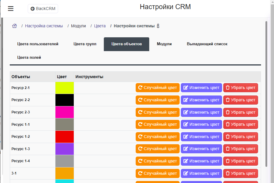Switch to Цвета полей tab
The image size is (274, 183).
pyautogui.click(x=29, y=58)
